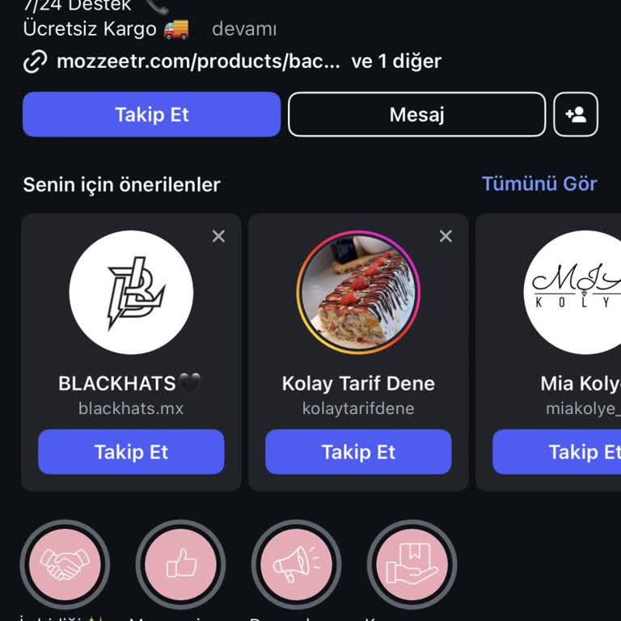Show the additional link via ve 1 diğer
The height and width of the screenshot is (621, 621).
pyautogui.click(x=396, y=61)
